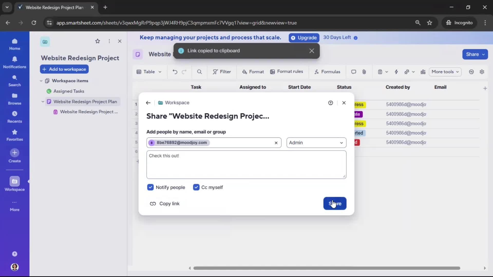
Task: Click the Copy link button
Action: (165, 203)
